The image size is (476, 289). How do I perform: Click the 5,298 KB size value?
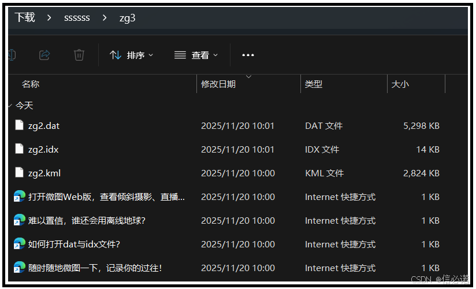421,126
